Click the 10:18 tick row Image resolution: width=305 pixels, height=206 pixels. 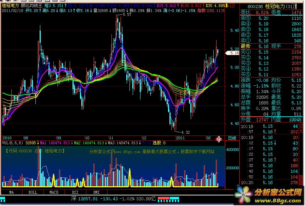[269, 126]
